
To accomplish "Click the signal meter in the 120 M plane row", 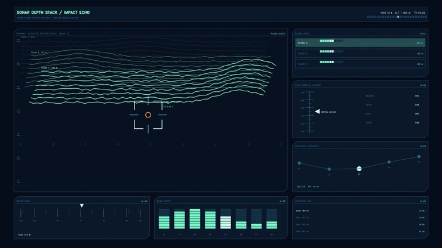I will click(x=331, y=51).
